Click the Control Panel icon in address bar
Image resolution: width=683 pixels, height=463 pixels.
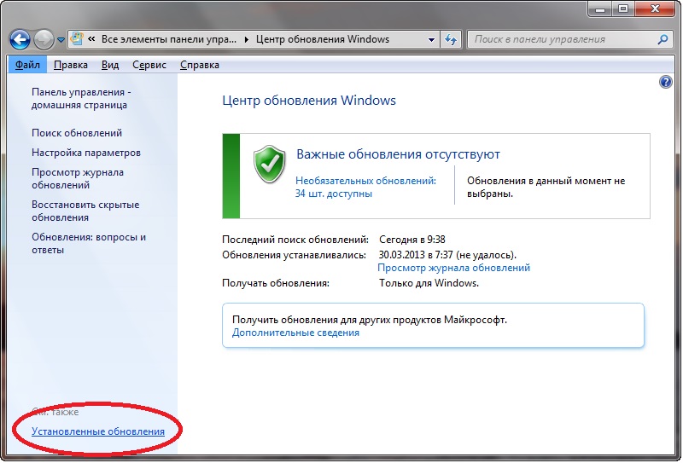(78, 39)
